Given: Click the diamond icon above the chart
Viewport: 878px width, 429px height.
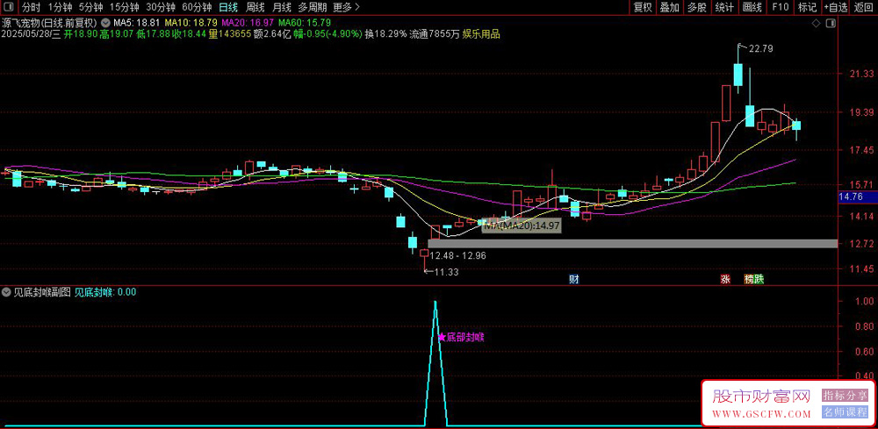Looking at the screenshot, I should point(817,23).
